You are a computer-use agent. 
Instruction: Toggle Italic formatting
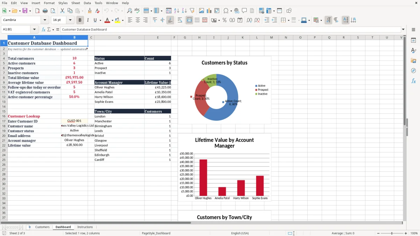pos(88,20)
